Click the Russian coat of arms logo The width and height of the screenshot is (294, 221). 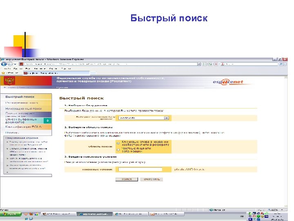tap(9, 81)
